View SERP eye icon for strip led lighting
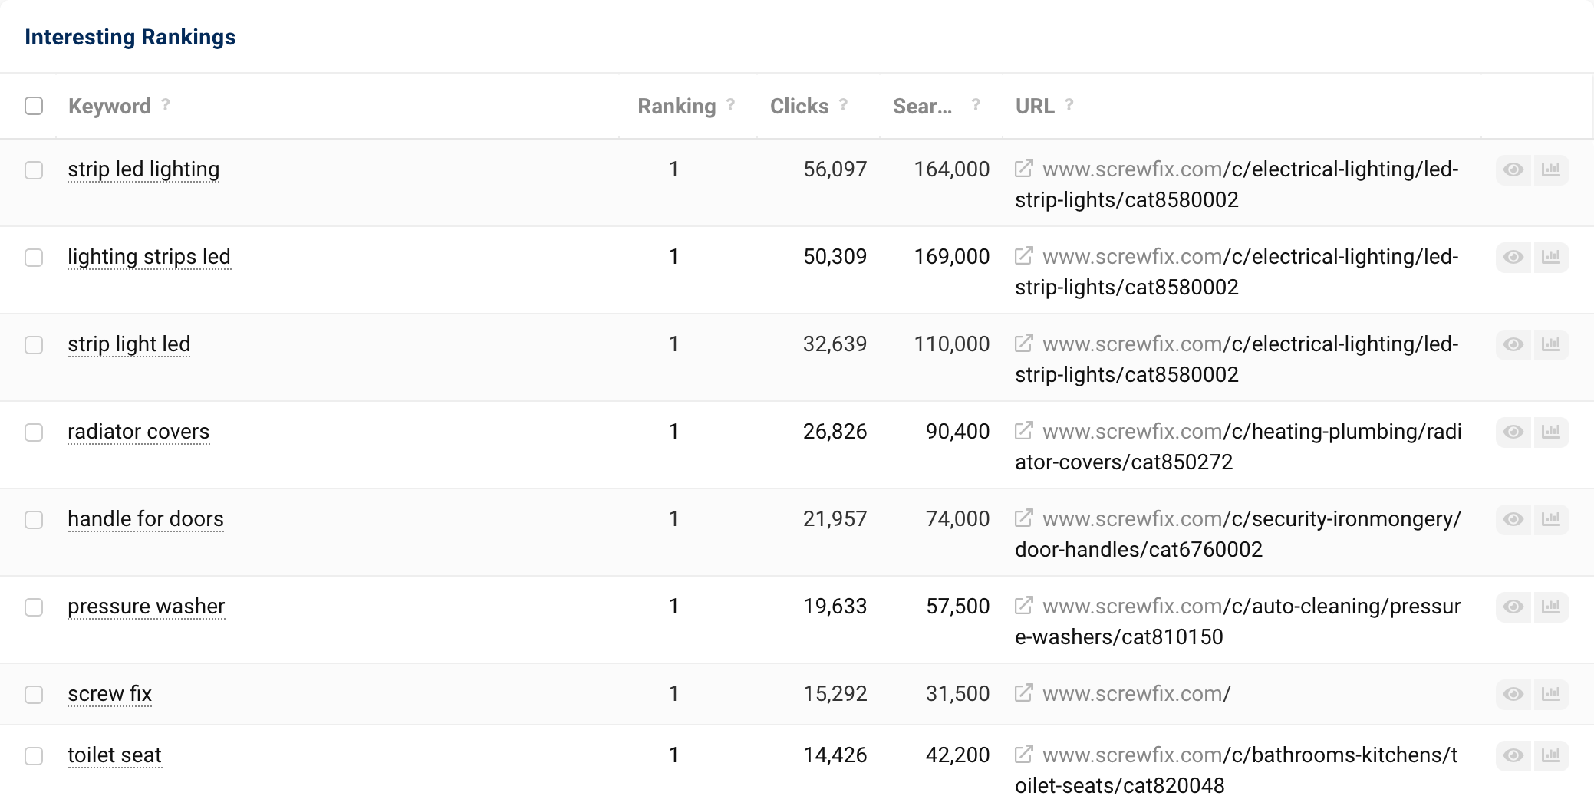Image resolution: width=1594 pixels, height=809 pixels. click(1513, 169)
